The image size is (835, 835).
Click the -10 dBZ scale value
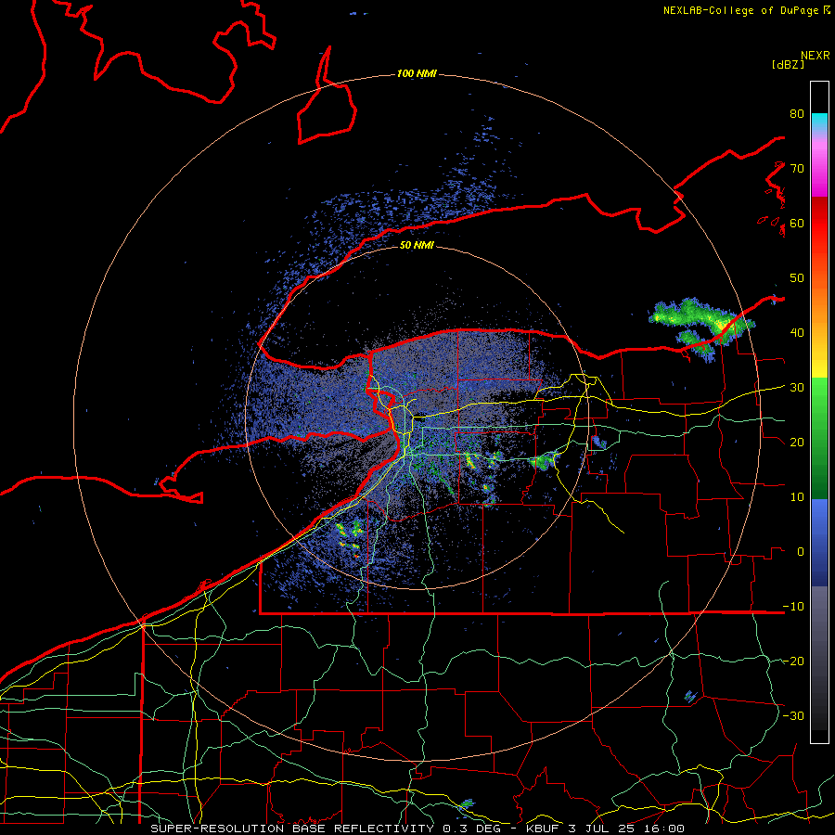click(793, 606)
